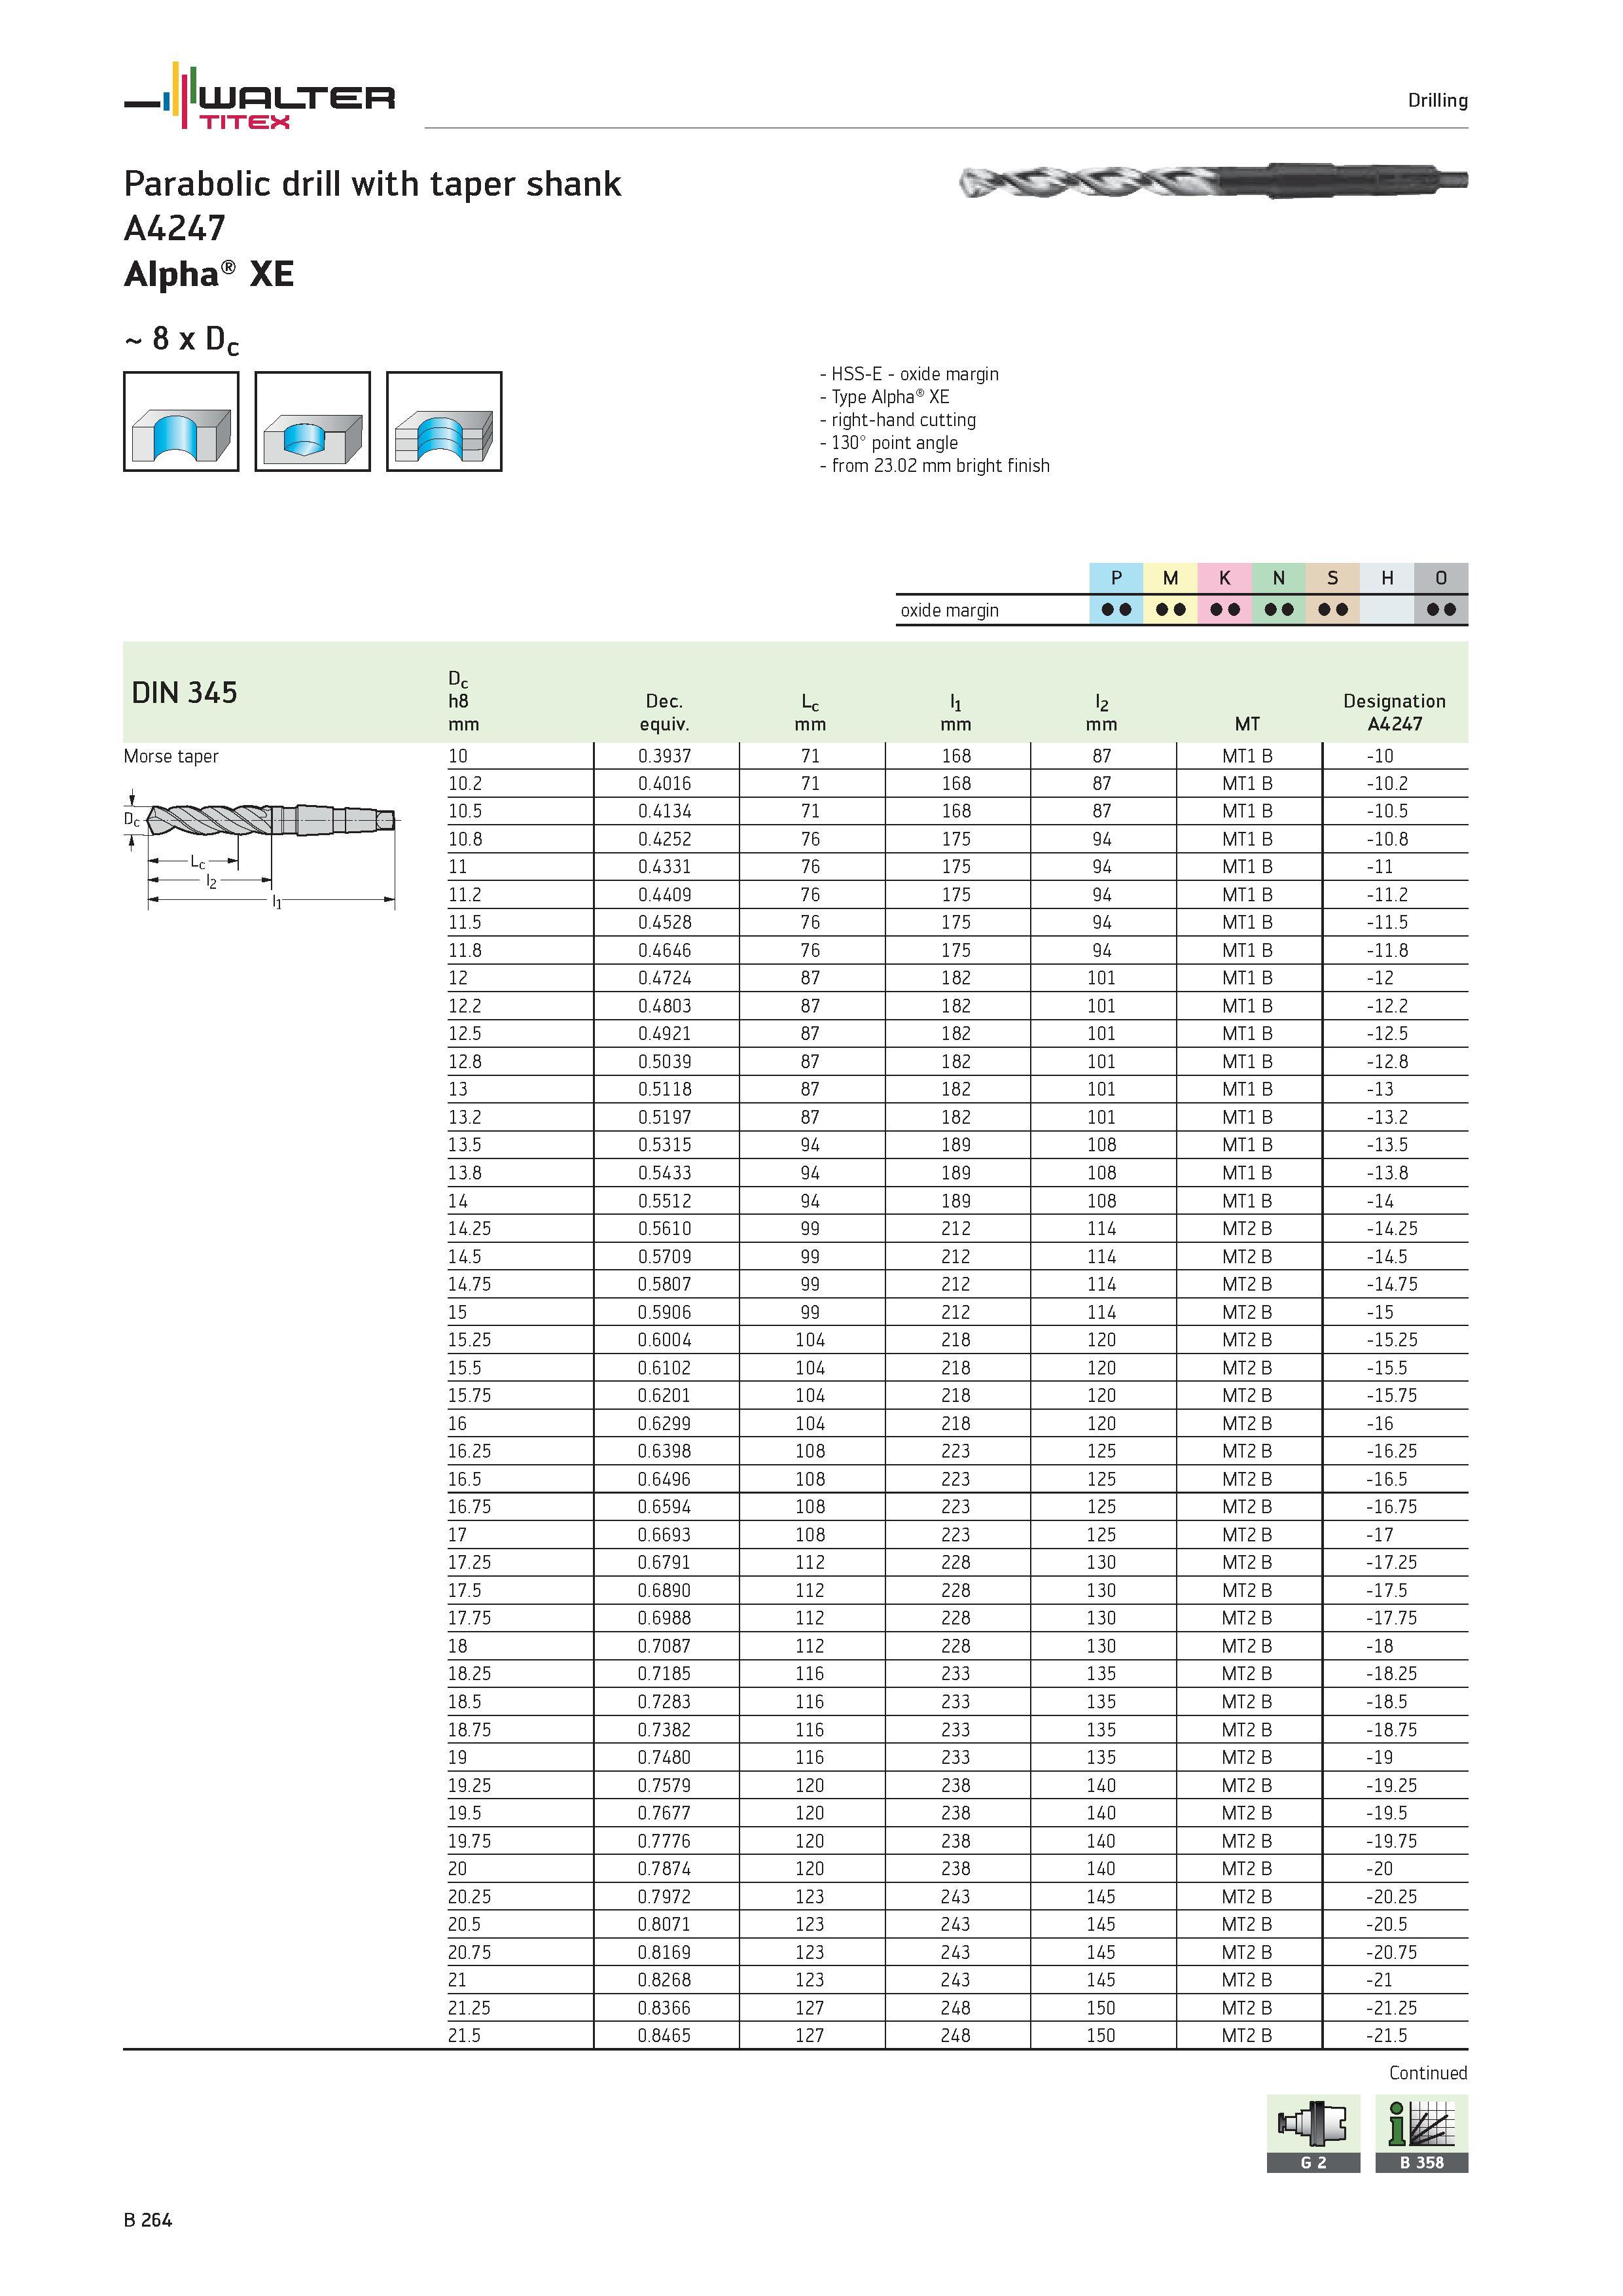1623x2296 pixels.
Task: Select the stacked-plate drilling application icon
Action: 444,421
